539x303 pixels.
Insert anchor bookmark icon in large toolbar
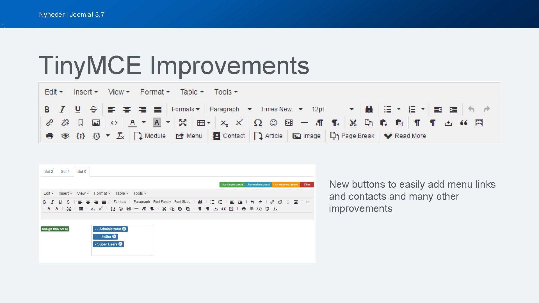pos(81,123)
